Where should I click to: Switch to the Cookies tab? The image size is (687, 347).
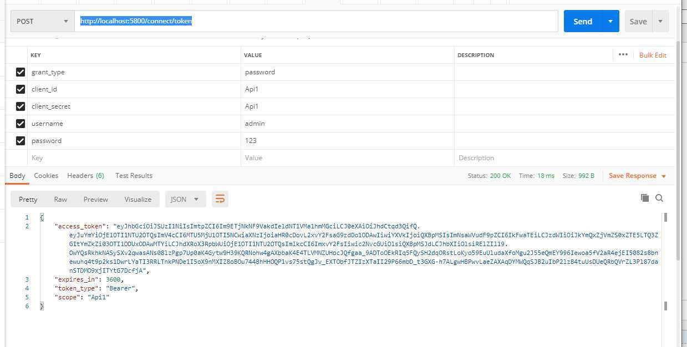point(46,176)
